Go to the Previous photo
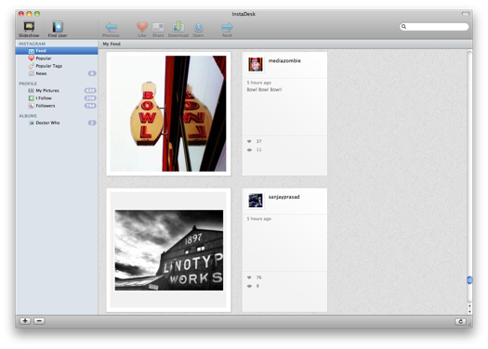This screenshot has width=488, height=349. pyautogui.click(x=111, y=30)
